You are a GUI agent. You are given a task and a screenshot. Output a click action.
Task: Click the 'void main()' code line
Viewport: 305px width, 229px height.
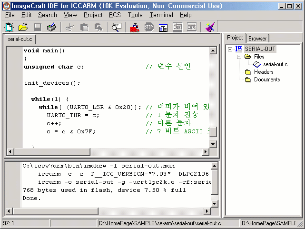click(x=44, y=50)
